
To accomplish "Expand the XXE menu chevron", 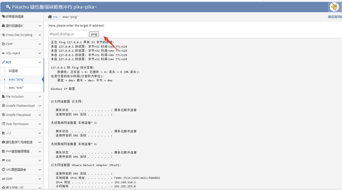I will [40, 161].
